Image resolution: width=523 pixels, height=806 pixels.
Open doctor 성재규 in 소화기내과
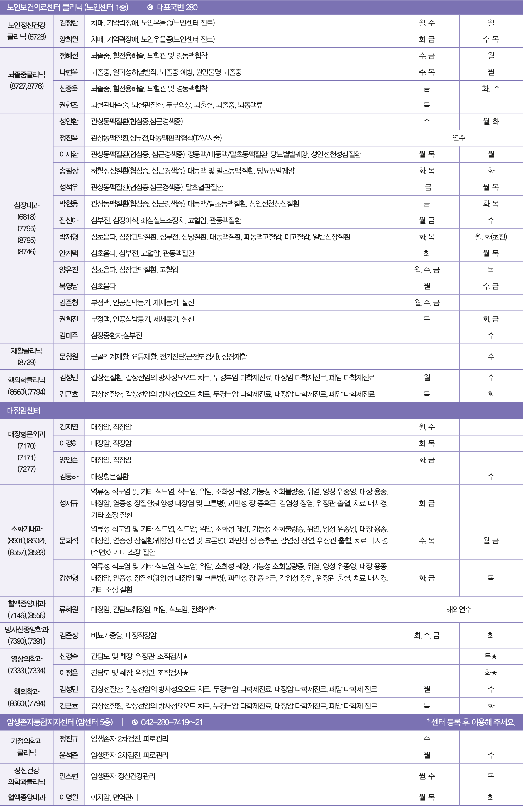pyautogui.click(x=69, y=503)
